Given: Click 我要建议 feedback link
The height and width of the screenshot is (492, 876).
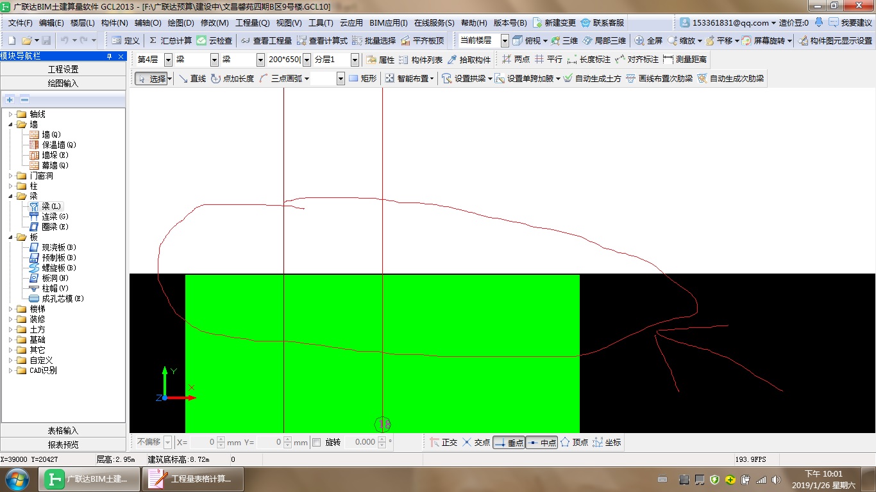Looking at the screenshot, I should pyautogui.click(x=851, y=22).
